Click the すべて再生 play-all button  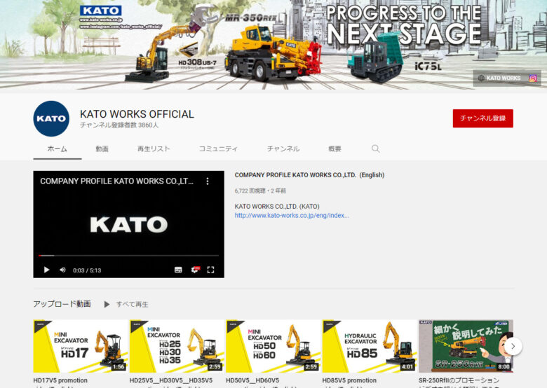pos(127,305)
